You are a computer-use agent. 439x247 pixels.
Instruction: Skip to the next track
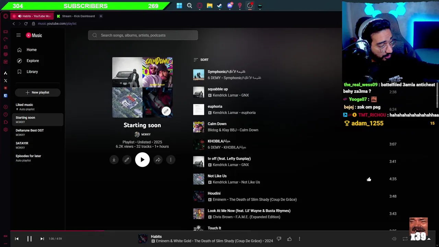point(42,239)
